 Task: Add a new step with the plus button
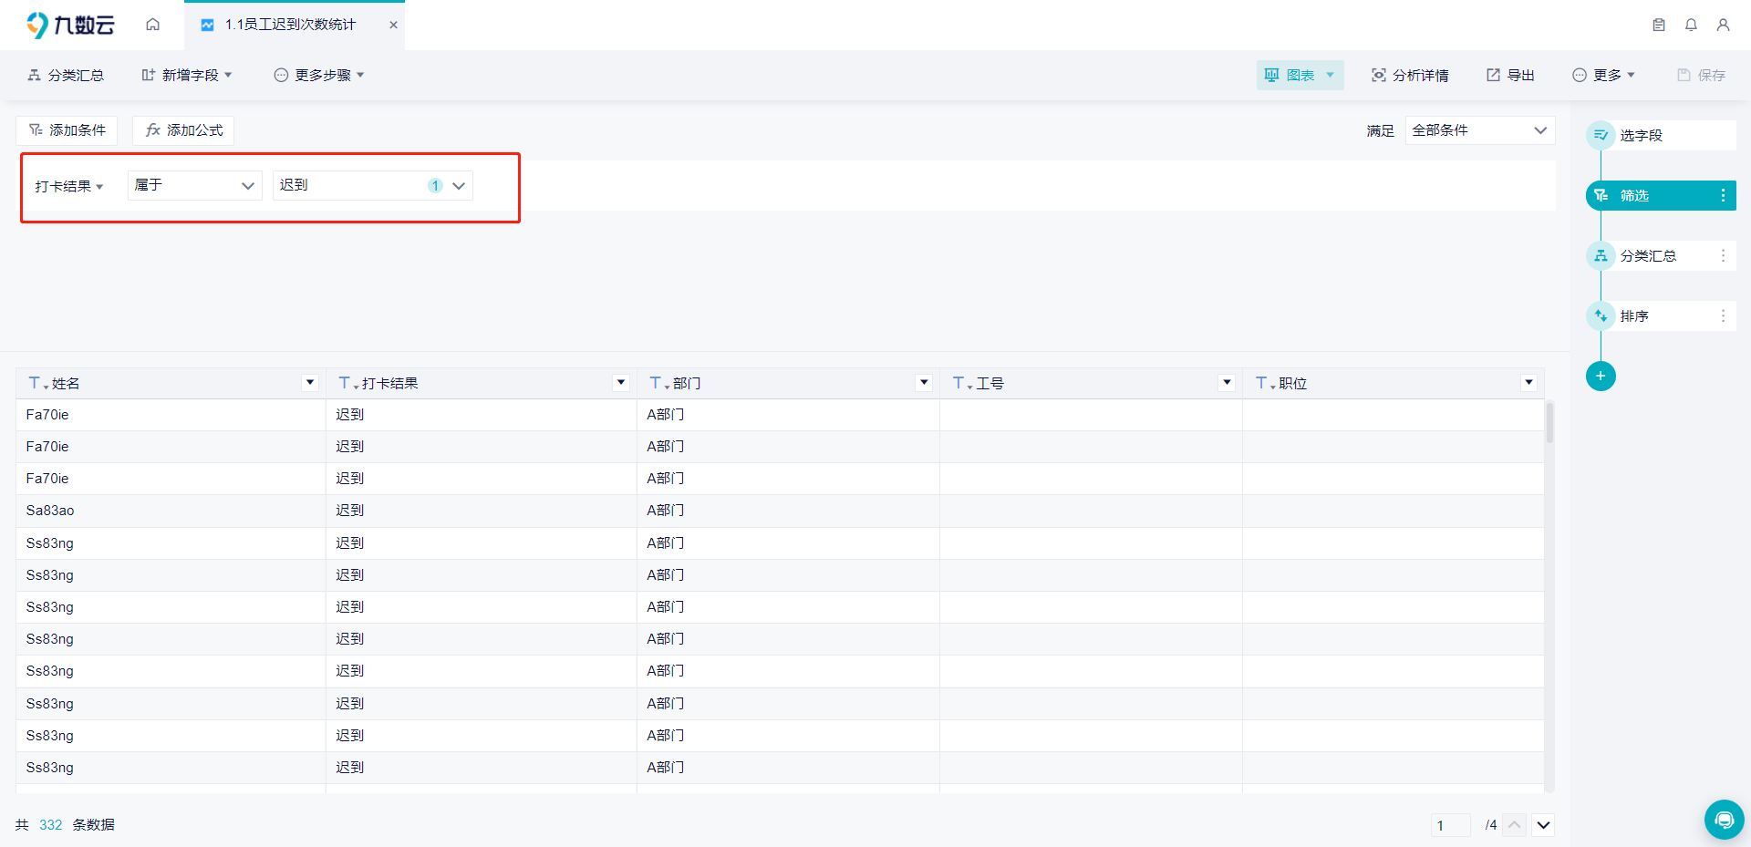tap(1601, 376)
